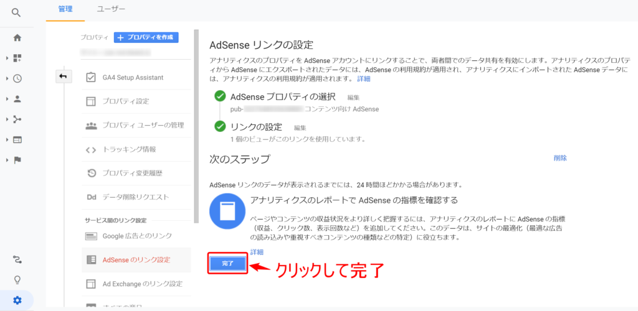Go to the Home icon
Viewport: 638px width, 311px height.
point(17,38)
